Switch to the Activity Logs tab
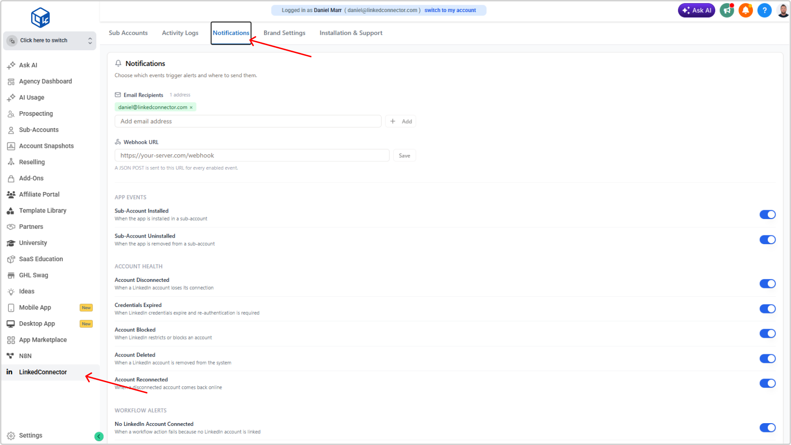Viewport: 791px width, 445px height. point(180,33)
